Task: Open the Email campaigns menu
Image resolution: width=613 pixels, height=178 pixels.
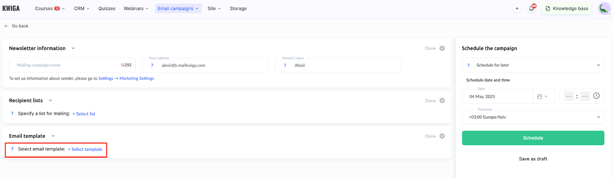Action: click(x=178, y=8)
